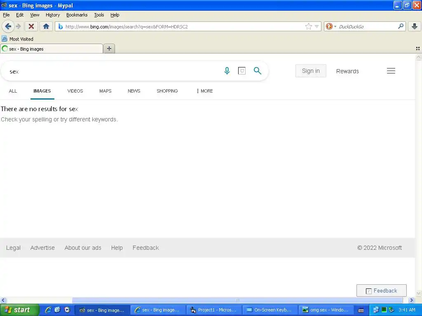Open the downloads arrow button
Screen dimensions: 422x316
(415, 26)
